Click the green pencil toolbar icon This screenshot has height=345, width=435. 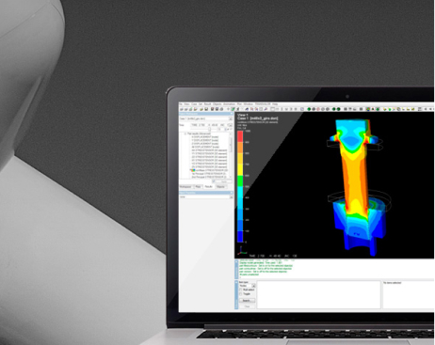click(233, 109)
